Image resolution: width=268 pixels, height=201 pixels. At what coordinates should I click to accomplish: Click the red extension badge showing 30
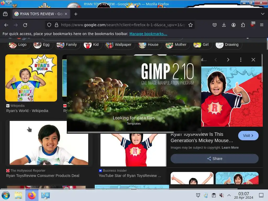(253, 24)
